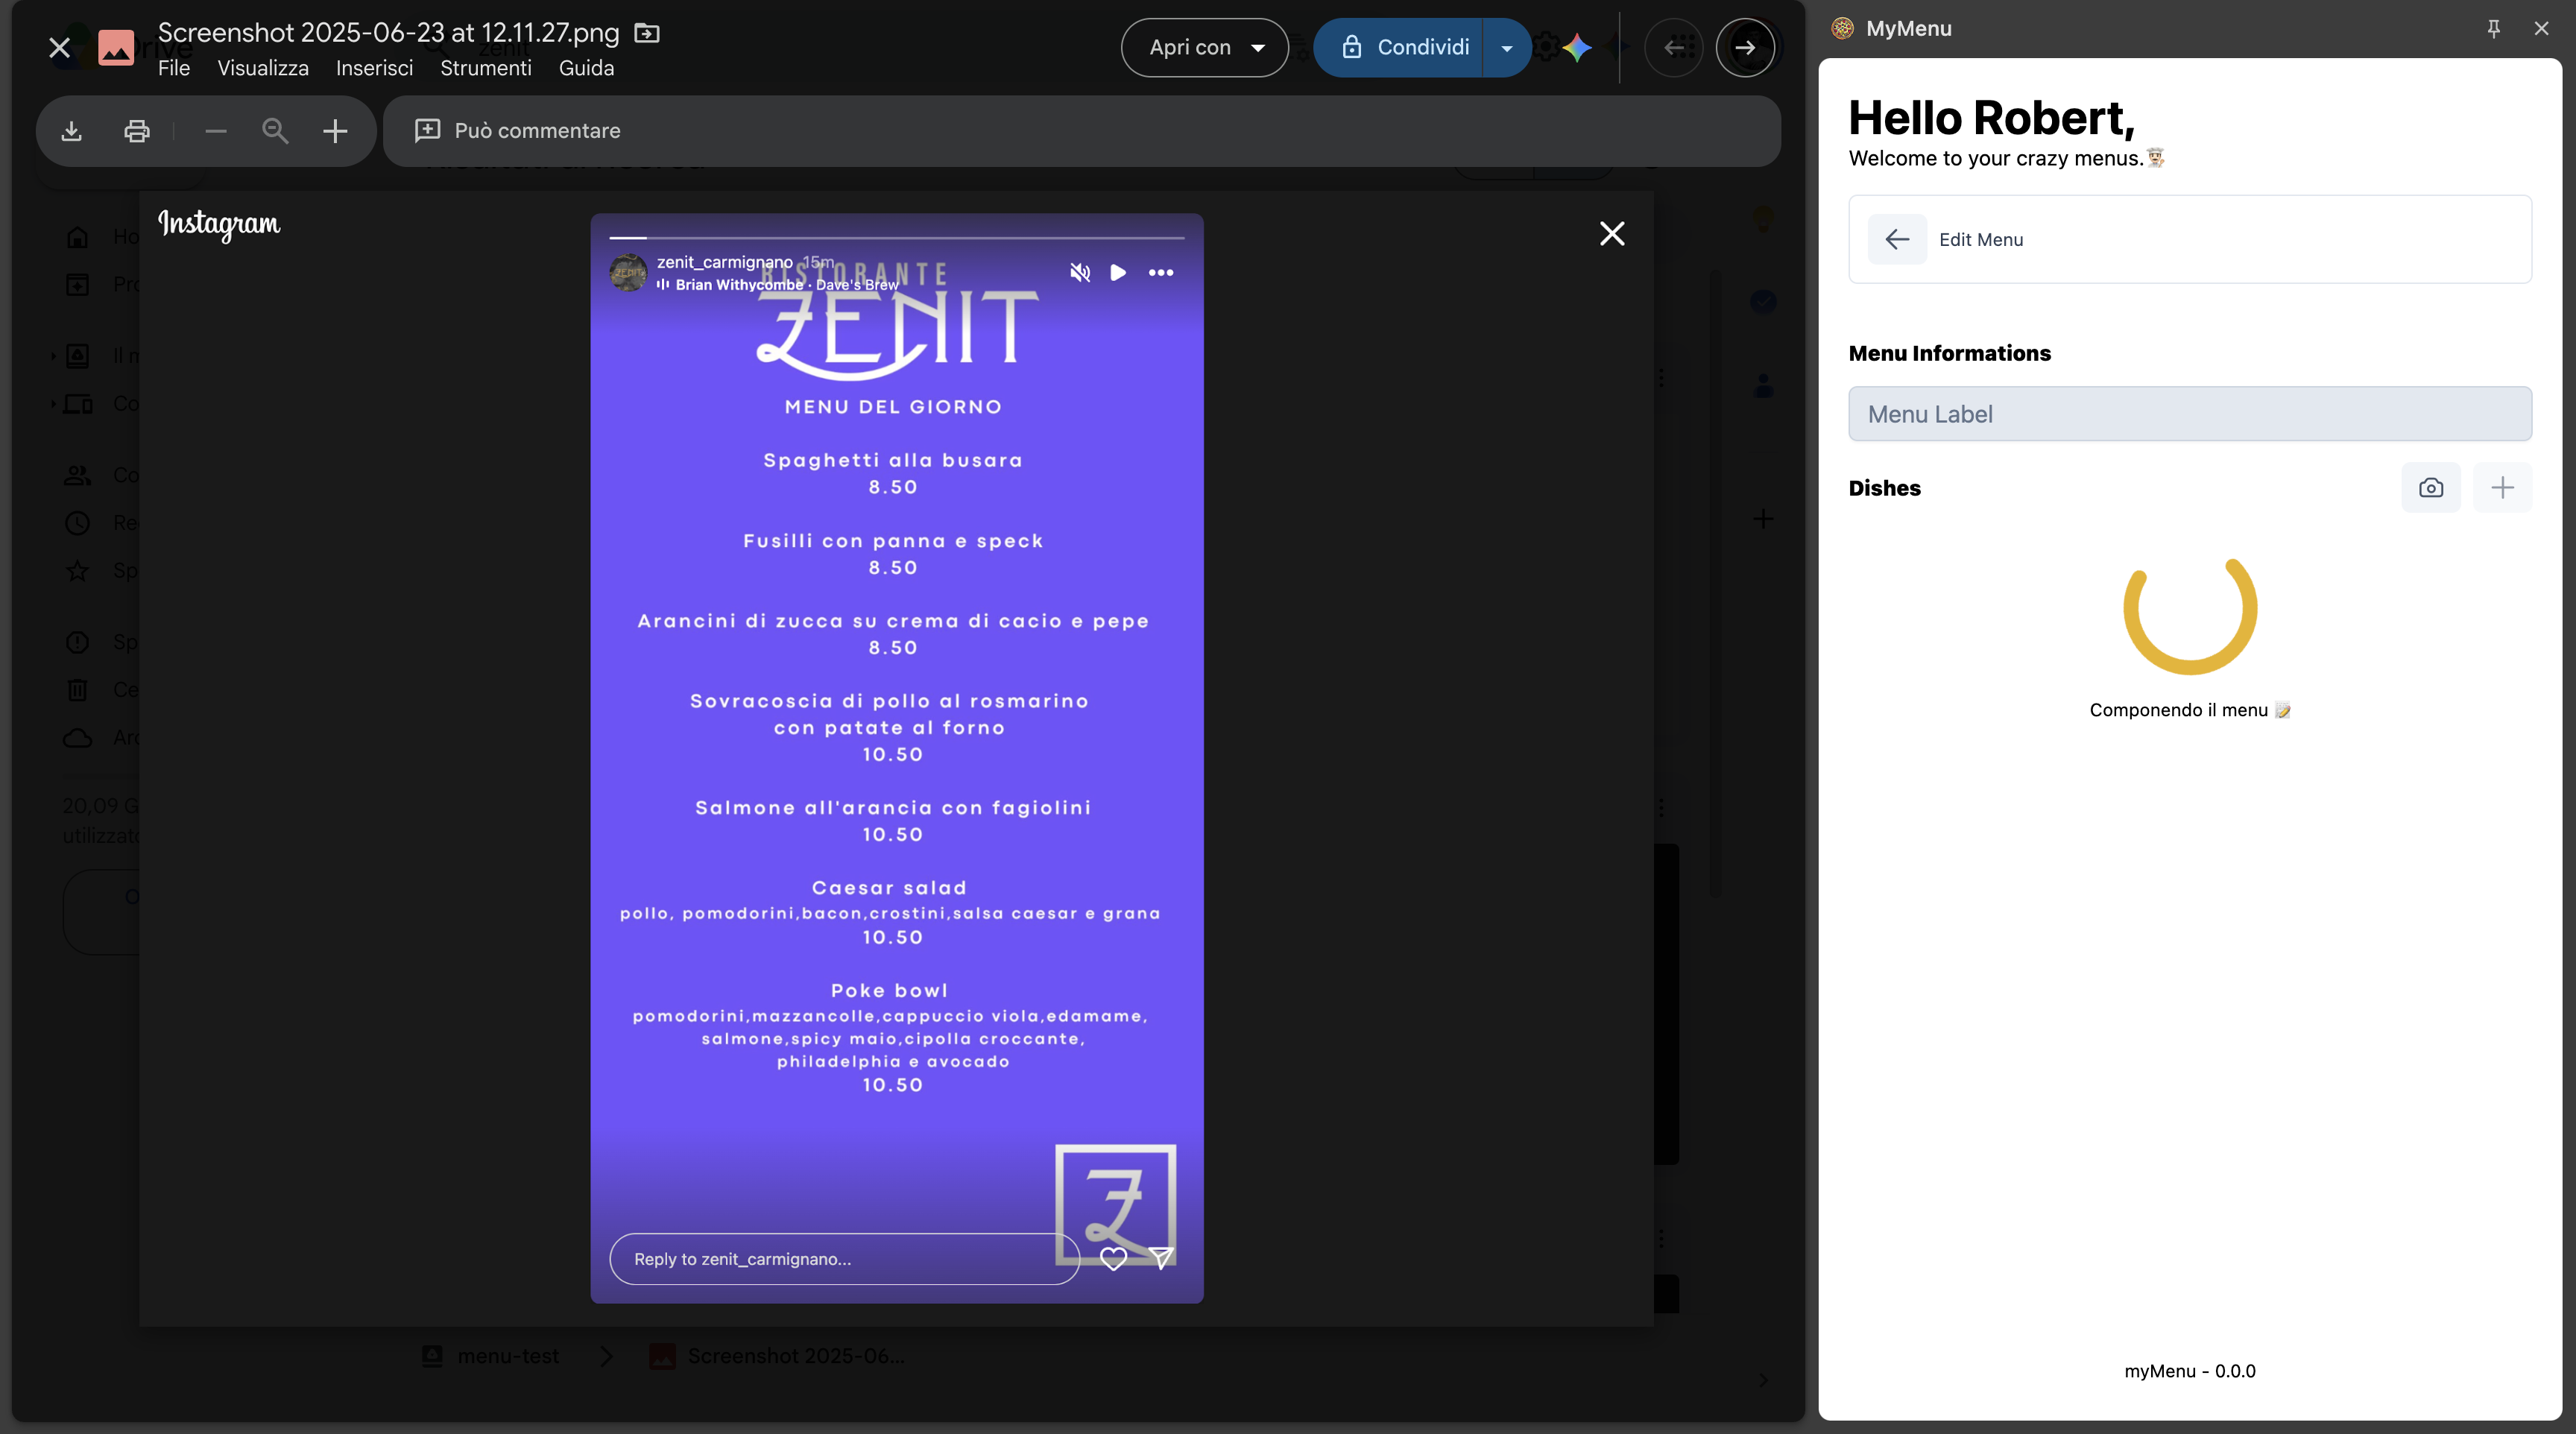Click the "Menu Informations" heading
The height and width of the screenshot is (1434, 2576).
click(x=1949, y=353)
